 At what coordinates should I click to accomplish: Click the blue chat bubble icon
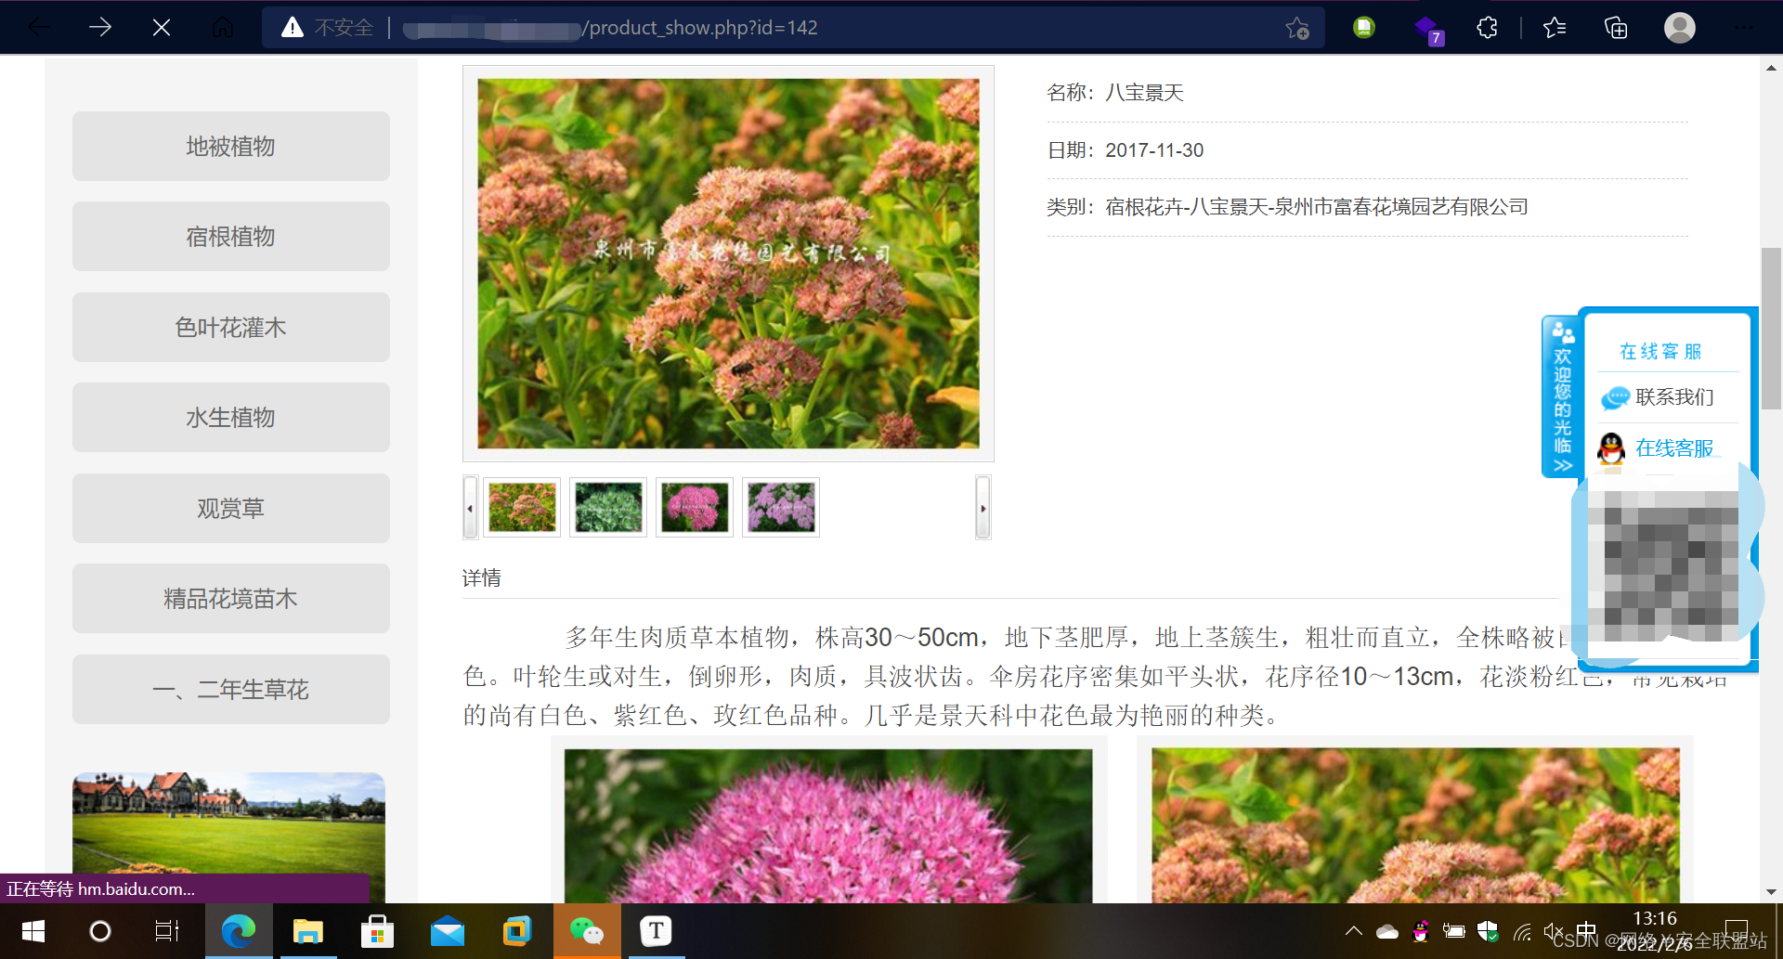(x=1615, y=397)
